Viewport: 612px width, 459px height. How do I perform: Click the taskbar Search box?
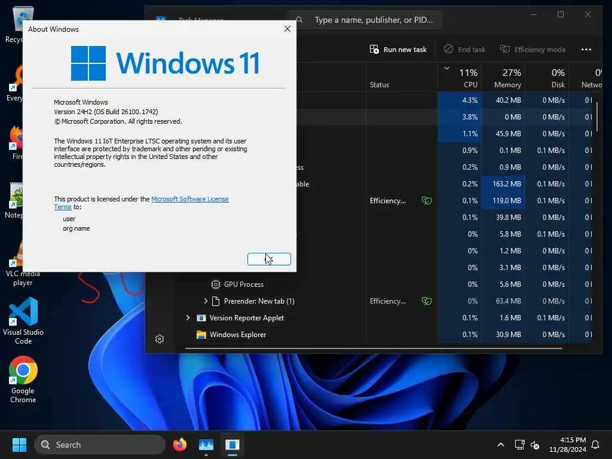click(x=100, y=445)
